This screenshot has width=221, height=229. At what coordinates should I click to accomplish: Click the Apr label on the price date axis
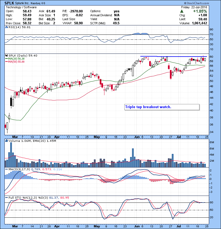coord(57,137)
